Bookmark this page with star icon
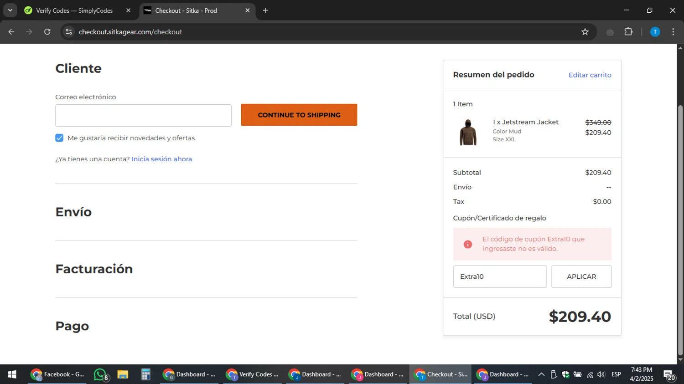Viewport: 684px width, 384px height. 585,32
